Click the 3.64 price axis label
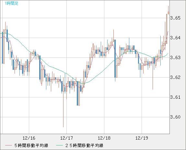Screen dimensions: 186x150 (175, 38)
